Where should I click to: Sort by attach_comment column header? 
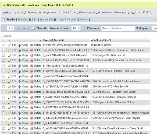pos(101,40)
